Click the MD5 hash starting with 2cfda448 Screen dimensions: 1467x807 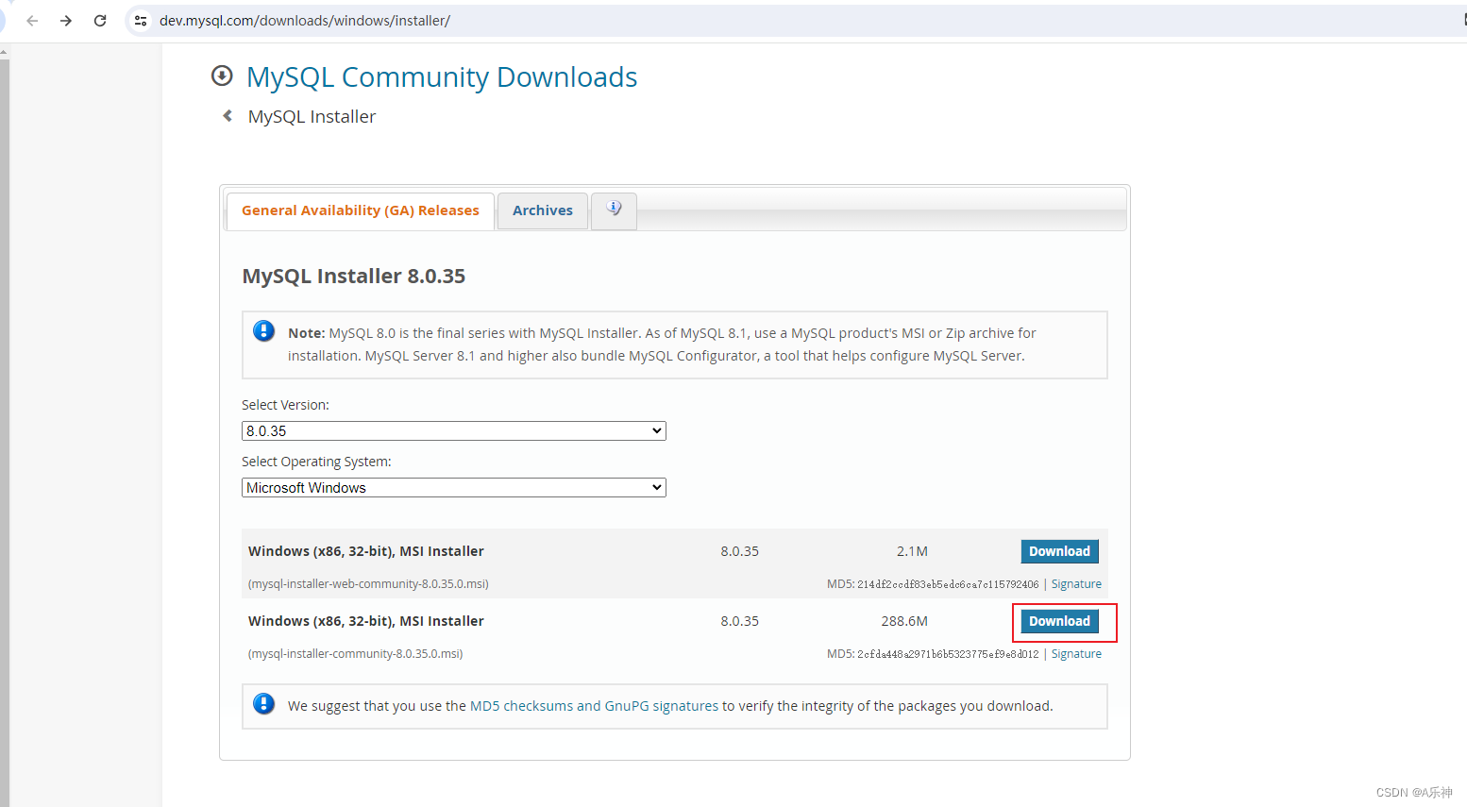[x=948, y=654]
